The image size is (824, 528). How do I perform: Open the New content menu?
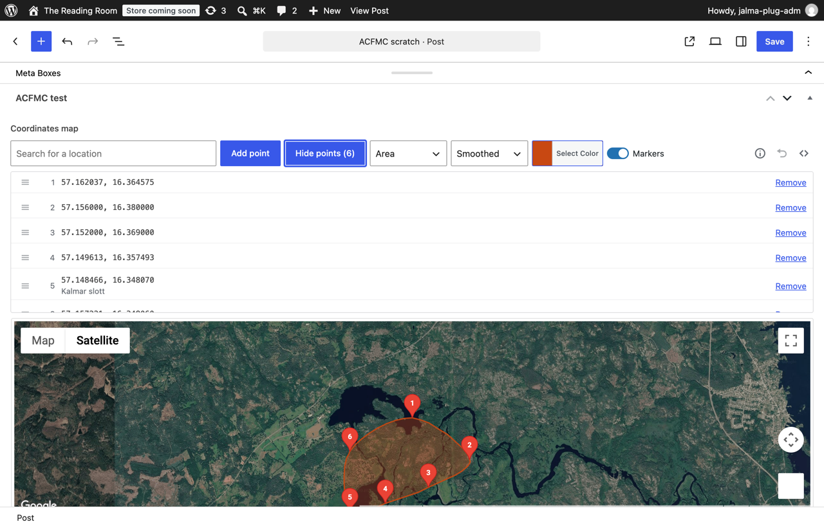point(324,10)
